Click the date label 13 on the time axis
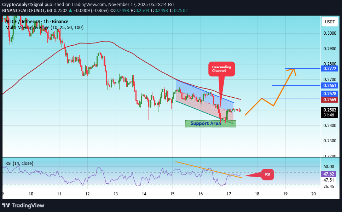Viewport: 342px width, 212px height. 116,194
